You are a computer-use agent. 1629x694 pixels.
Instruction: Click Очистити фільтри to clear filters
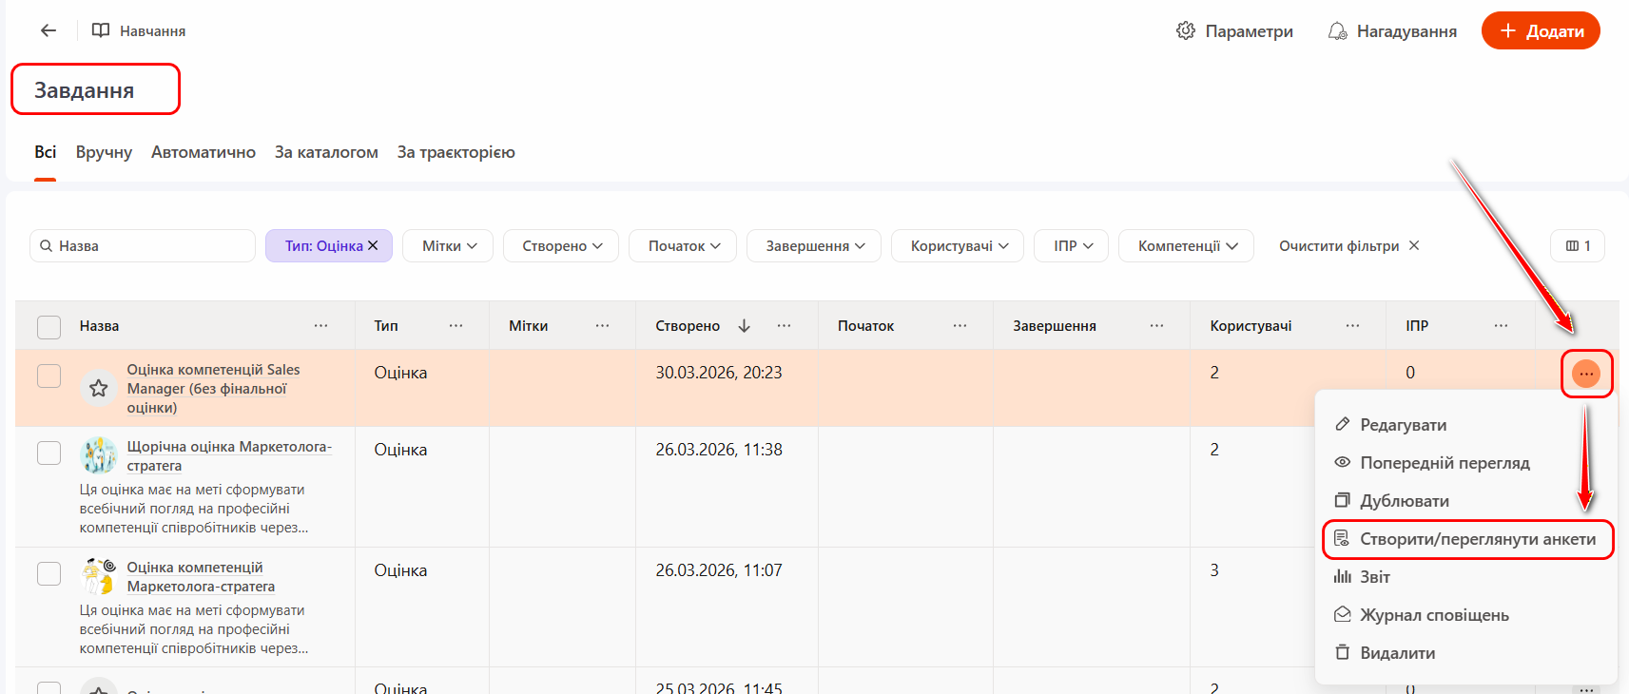pos(1348,246)
